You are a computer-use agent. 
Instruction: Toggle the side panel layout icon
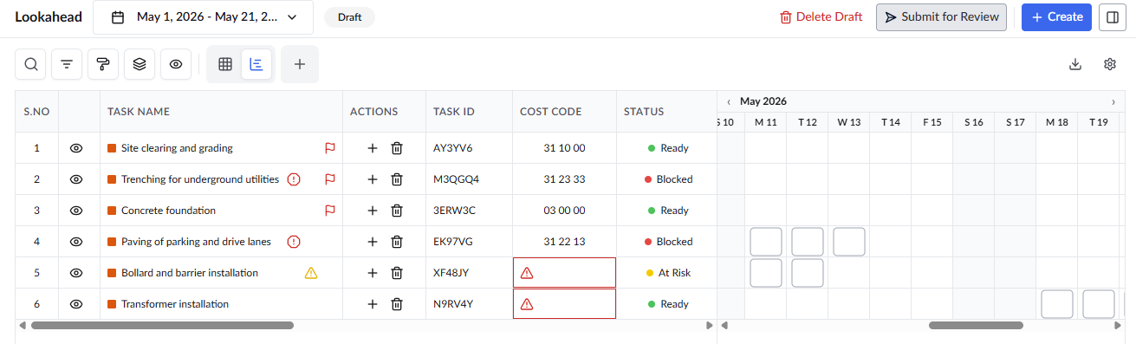click(x=1113, y=16)
